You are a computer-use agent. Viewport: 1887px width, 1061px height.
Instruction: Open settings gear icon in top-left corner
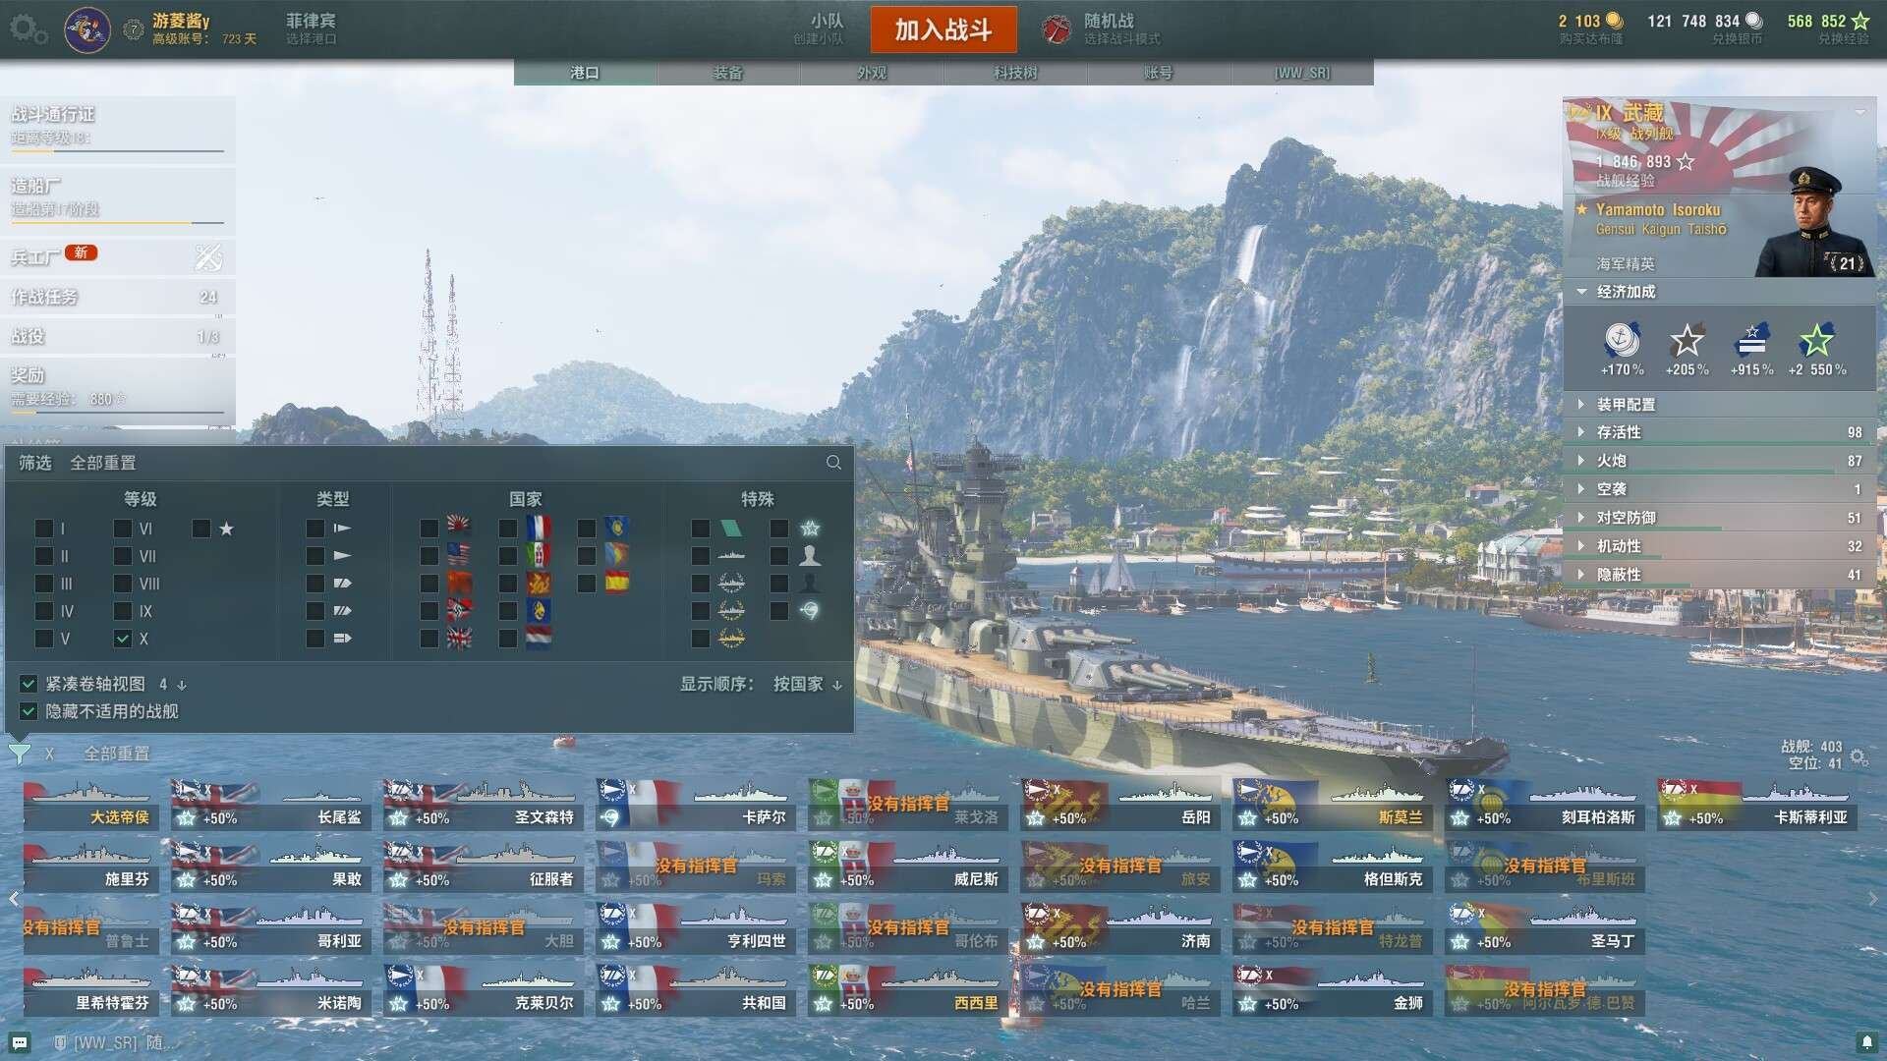27,28
